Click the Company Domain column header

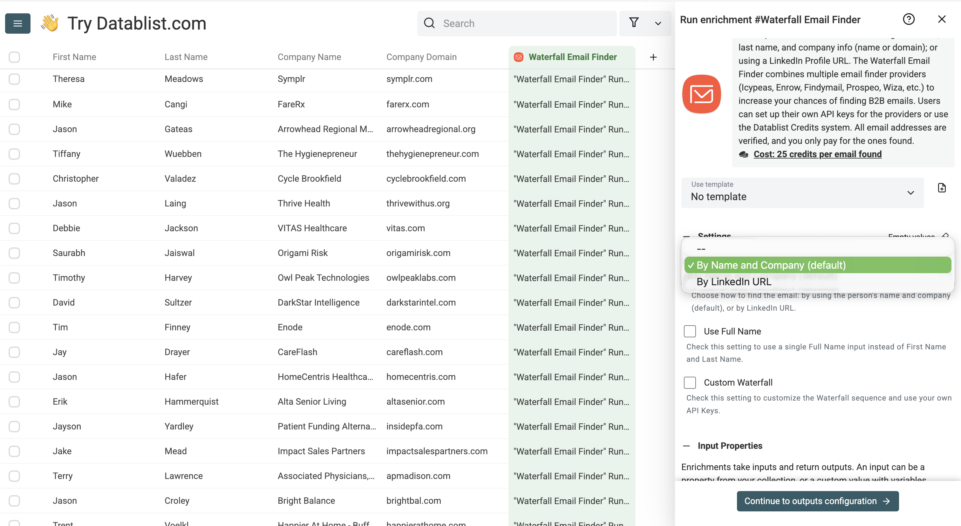point(421,57)
